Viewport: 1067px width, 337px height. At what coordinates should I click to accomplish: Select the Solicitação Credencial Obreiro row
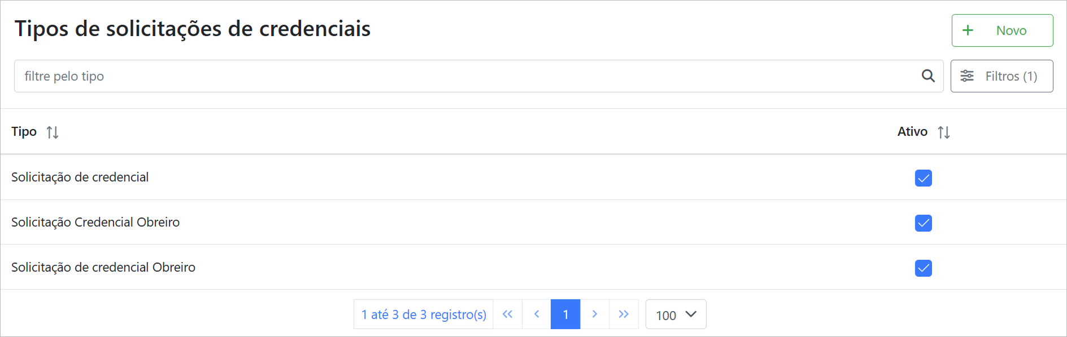click(x=95, y=223)
